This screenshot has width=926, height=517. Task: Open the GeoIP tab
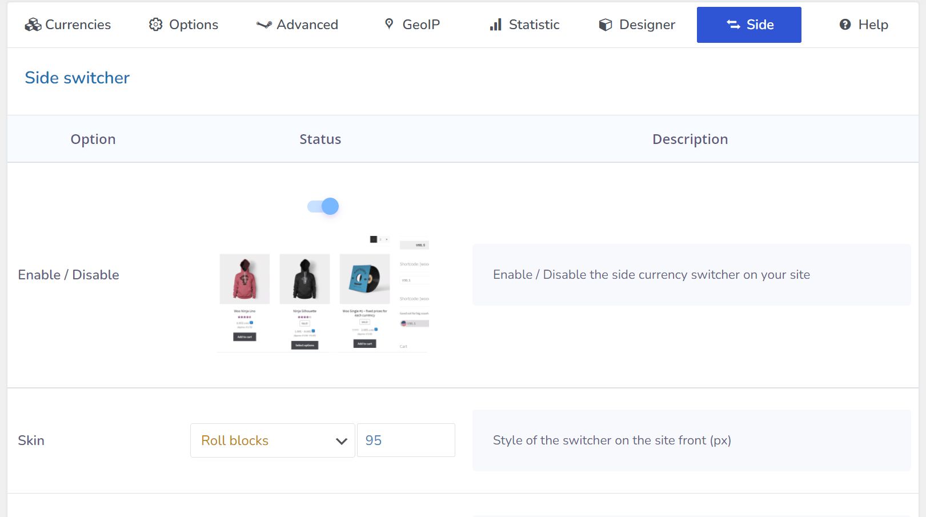[420, 25]
